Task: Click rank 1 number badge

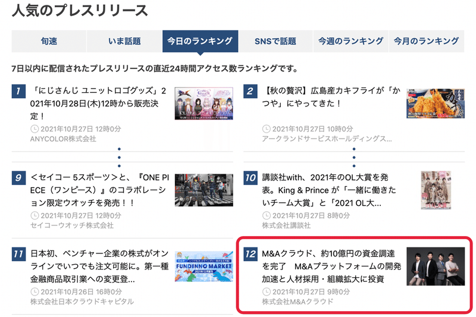Action: [18, 92]
